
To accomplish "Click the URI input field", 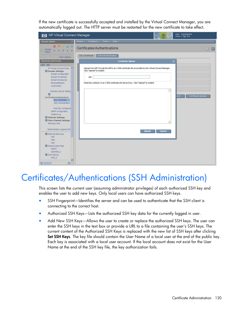I will point(121,77).
